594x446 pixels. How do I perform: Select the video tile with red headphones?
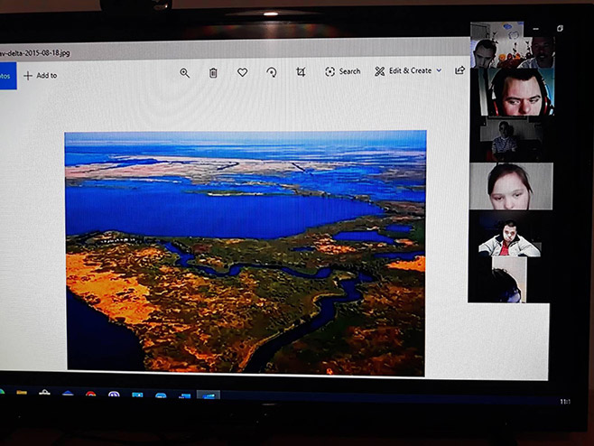(x=516, y=92)
